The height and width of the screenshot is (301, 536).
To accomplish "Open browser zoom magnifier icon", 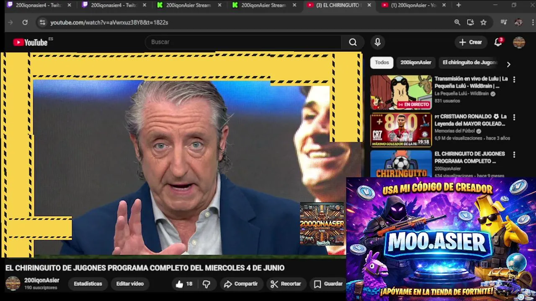I will click(x=457, y=23).
